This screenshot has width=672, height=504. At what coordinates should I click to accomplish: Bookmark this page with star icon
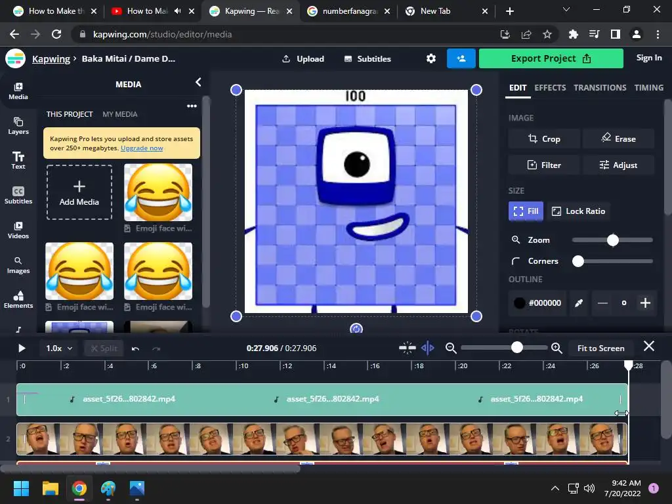[x=547, y=34]
